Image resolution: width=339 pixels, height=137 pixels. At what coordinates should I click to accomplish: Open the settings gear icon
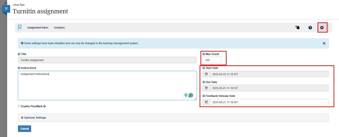(x=322, y=28)
